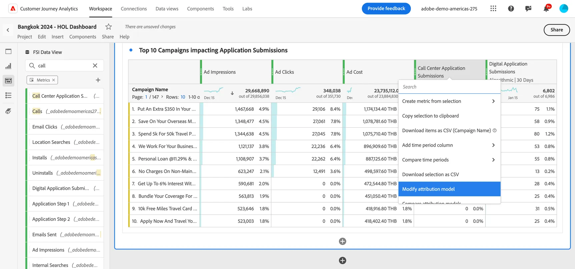
Task: Expand the Compare time periods submenu
Action: tap(493, 160)
